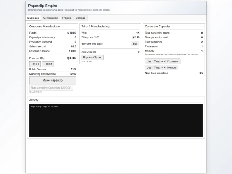The width and height of the screenshot is (232, 174).
Task: Open the Settings tab
Action: pyautogui.click(x=80, y=18)
